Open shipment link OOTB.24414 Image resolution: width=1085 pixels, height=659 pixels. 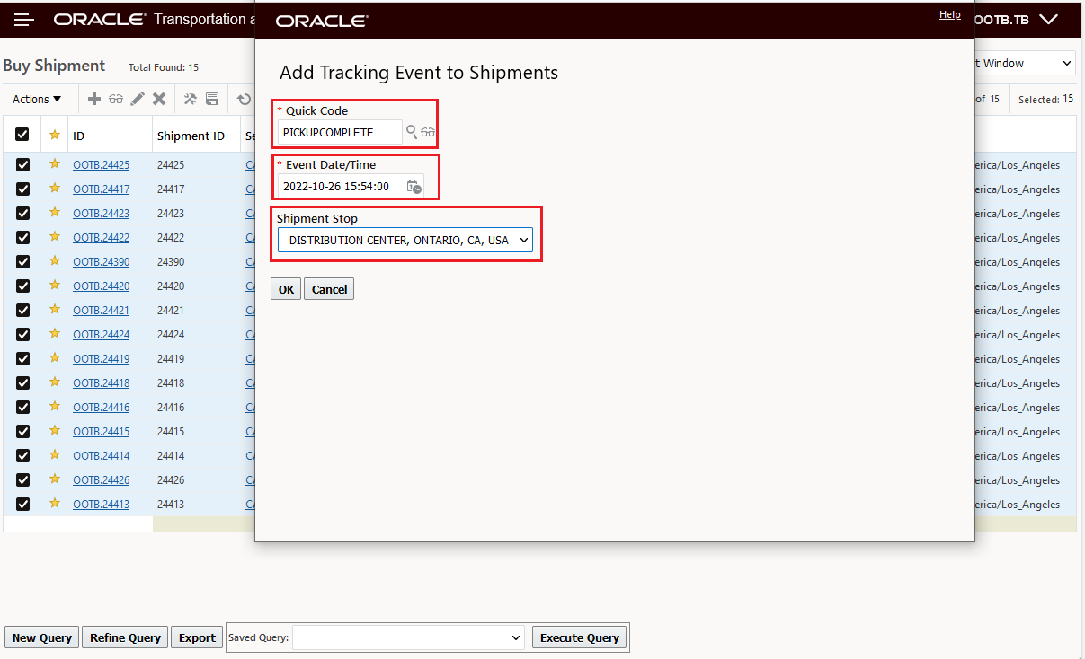tap(101, 455)
